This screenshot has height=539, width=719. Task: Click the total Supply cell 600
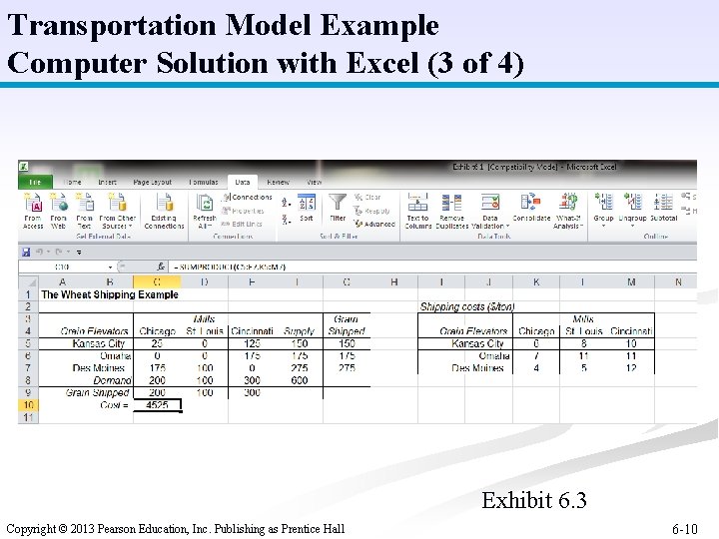pyautogui.click(x=299, y=380)
